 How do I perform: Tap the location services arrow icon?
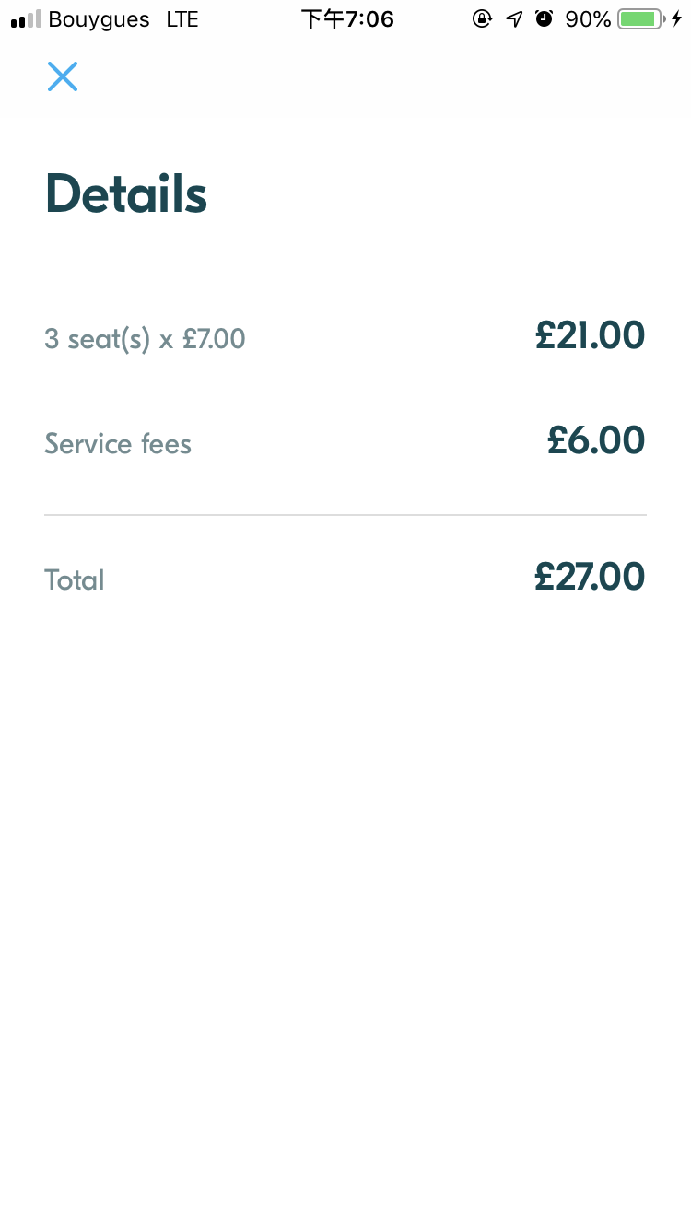coord(514,19)
